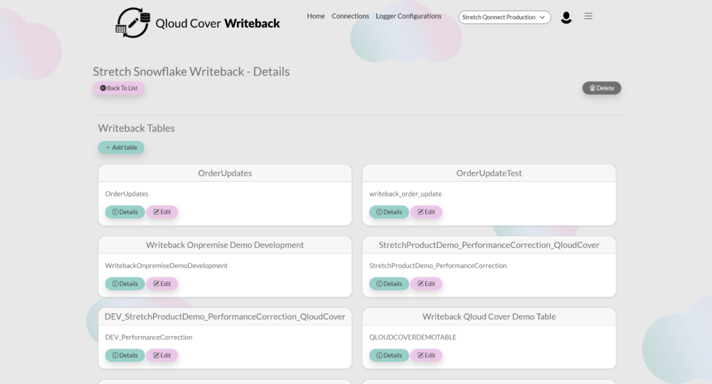Click the writeback_order_update table name
This screenshot has width=712, height=384.
405,194
